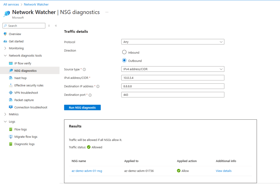Screen dimensions: 280x190
Task: Click the Packet capture icon
Action: coord(11,100)
